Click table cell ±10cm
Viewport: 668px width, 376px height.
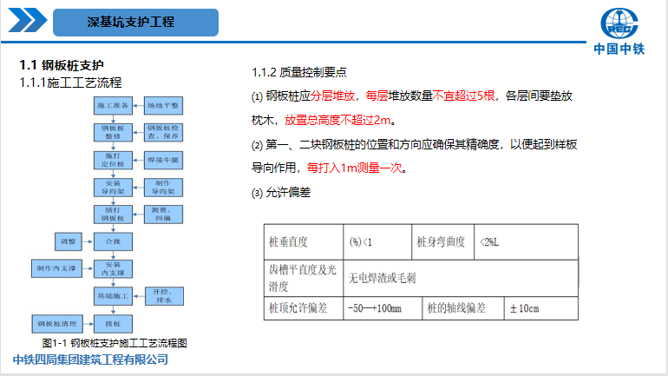[x=541, y=308]
